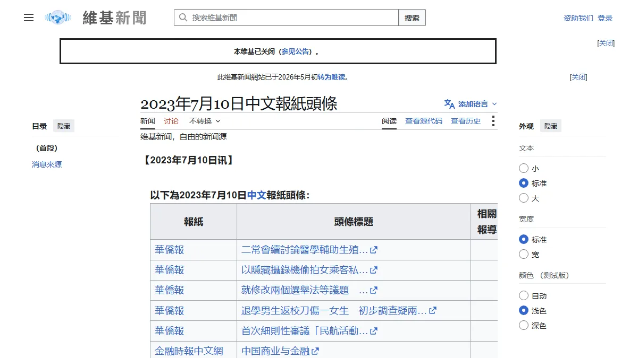Select the 标准 width radio option
638x358 pixels.
(524, 239)
